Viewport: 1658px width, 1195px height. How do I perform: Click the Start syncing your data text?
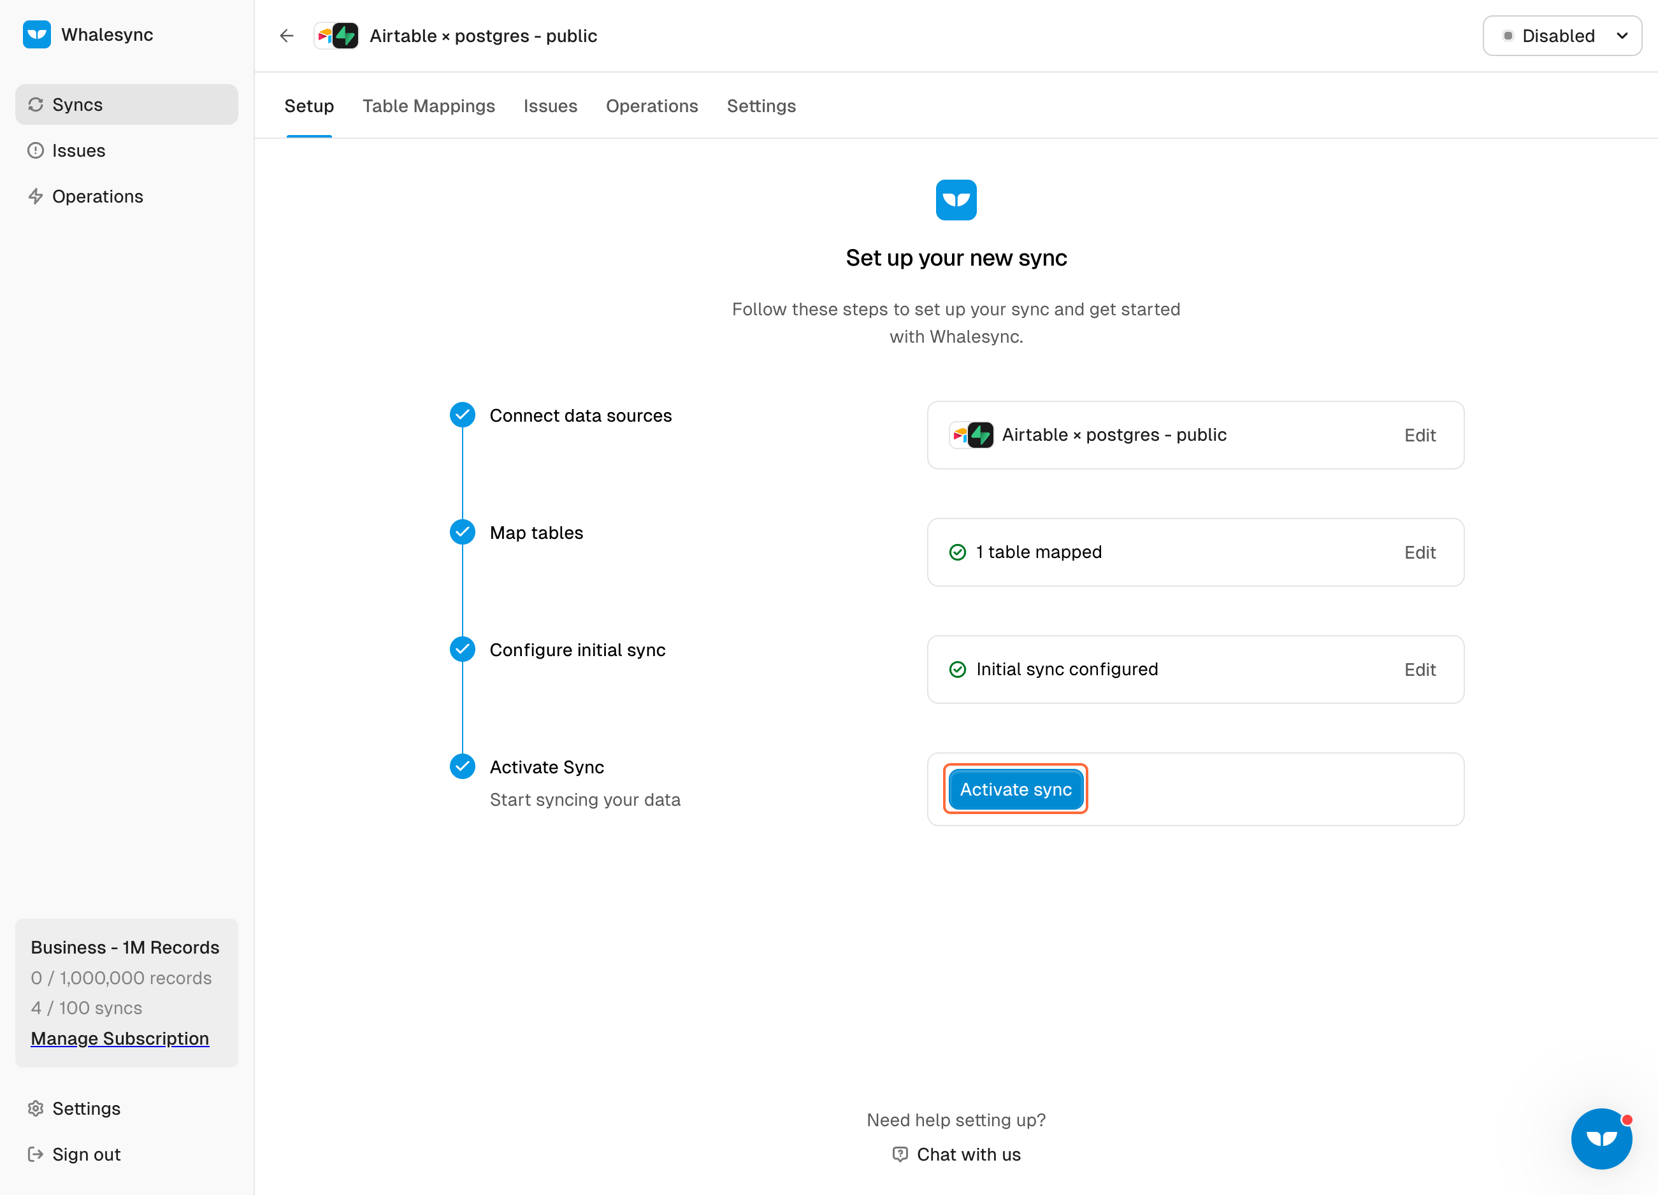point(585,800)
